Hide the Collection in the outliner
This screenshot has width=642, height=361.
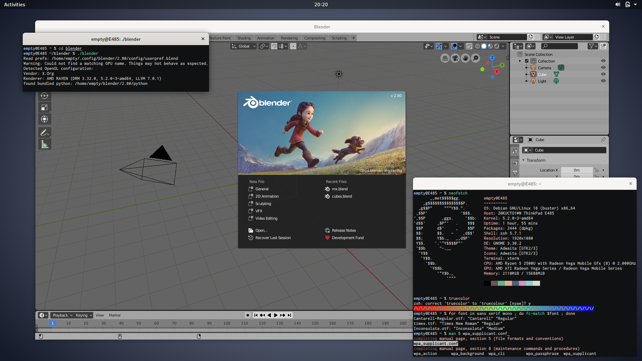[x=603, y=61]
